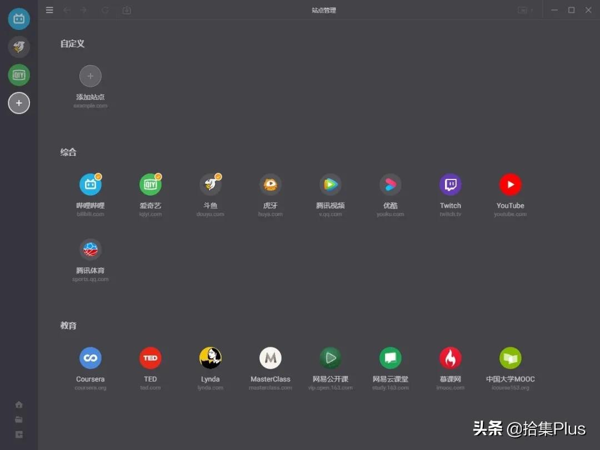This screenshot has height=450, width=600.
Task: Open the iQIYI icon in the left sidebar
Action: pyautogui.click(x=19, y=75)
